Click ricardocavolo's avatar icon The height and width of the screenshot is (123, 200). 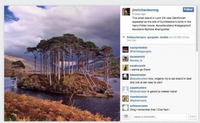125,99
